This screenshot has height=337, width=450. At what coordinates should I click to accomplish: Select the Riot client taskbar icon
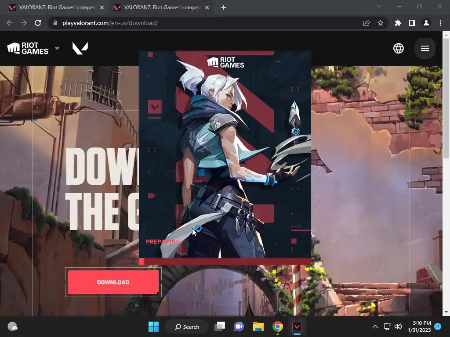coord(297,326)
